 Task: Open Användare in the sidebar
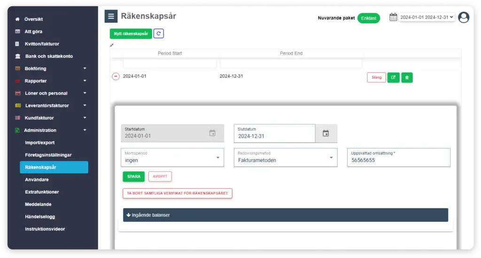pyautogui.click(x=37, y=180)
